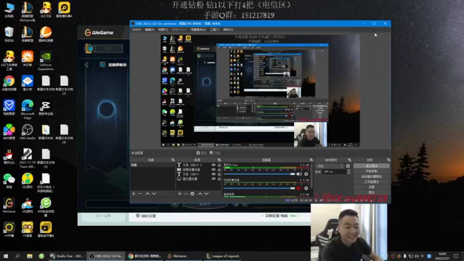Open video capture device audio settings gear

tap(306, 188)
